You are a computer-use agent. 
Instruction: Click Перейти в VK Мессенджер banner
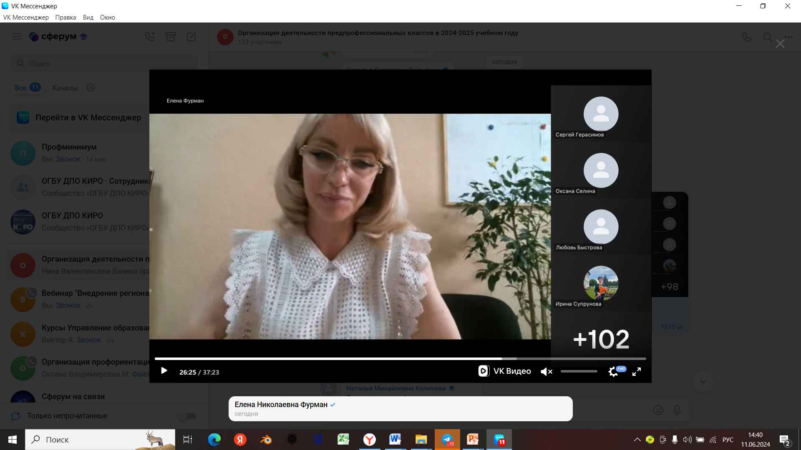click(79, 117)
